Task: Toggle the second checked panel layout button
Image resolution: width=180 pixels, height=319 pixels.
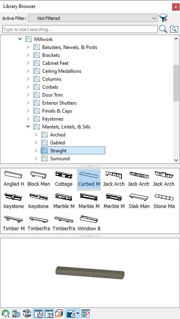Action: pos(49,313)
